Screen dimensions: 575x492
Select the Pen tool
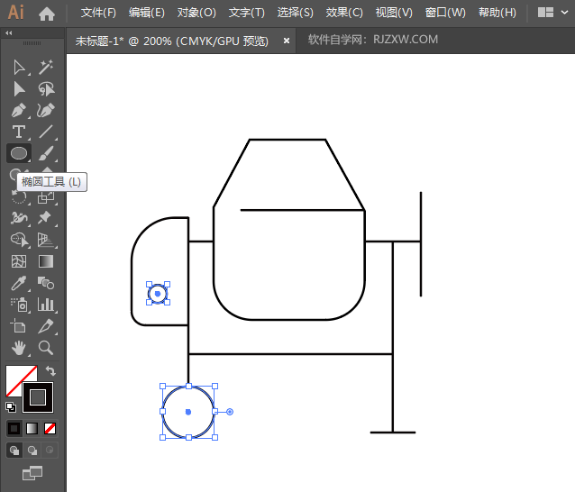pyautogui.click(x=19, y=110)
